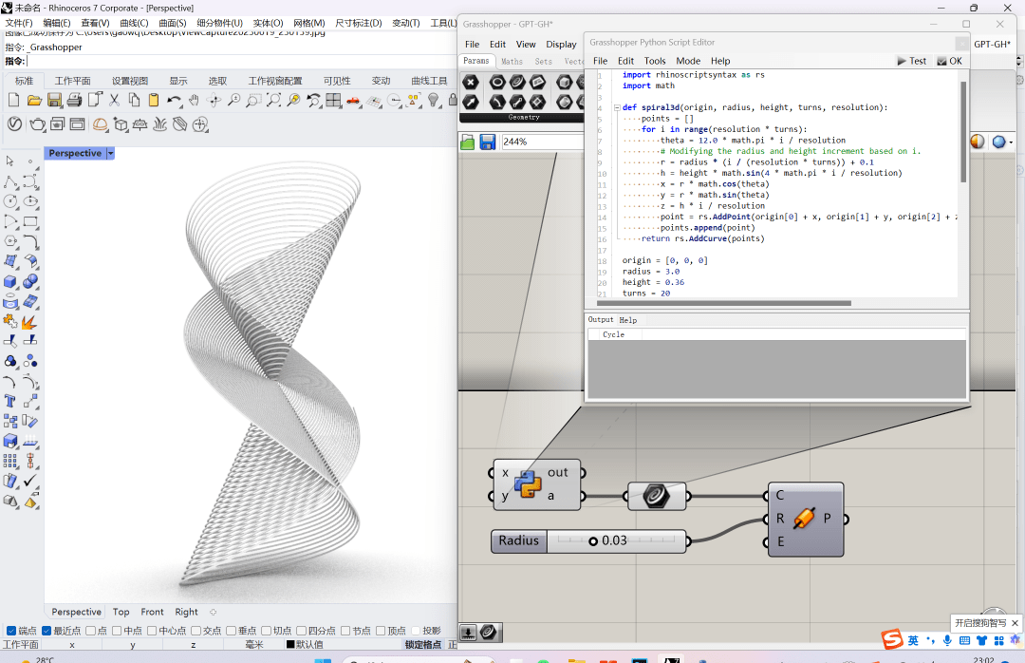
Task: Click the script editor vertical scrollbar
Action: [x=963, y=131]
